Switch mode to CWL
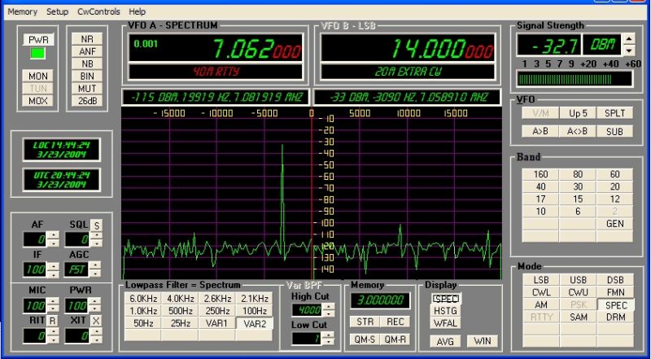 pos(541,292)
